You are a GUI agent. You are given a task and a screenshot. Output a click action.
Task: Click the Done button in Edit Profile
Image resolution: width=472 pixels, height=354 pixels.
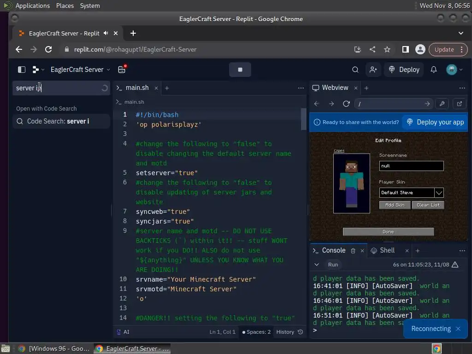pos(388,232)
